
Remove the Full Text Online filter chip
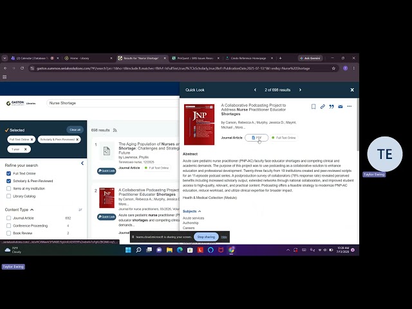coord(32,140)
